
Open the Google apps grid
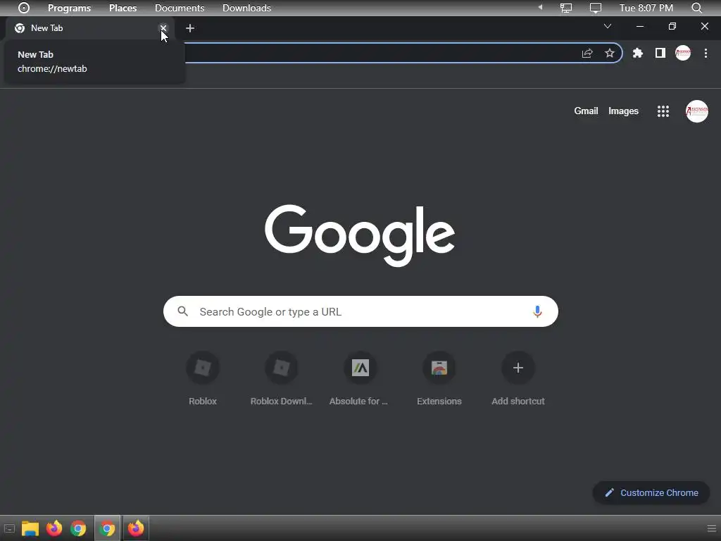[663, 111]
